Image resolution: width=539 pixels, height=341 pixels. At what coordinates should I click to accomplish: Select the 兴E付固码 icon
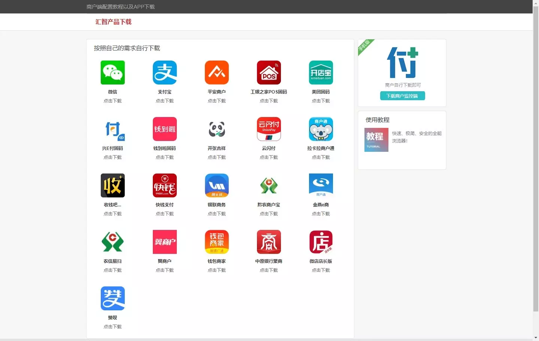112,129
